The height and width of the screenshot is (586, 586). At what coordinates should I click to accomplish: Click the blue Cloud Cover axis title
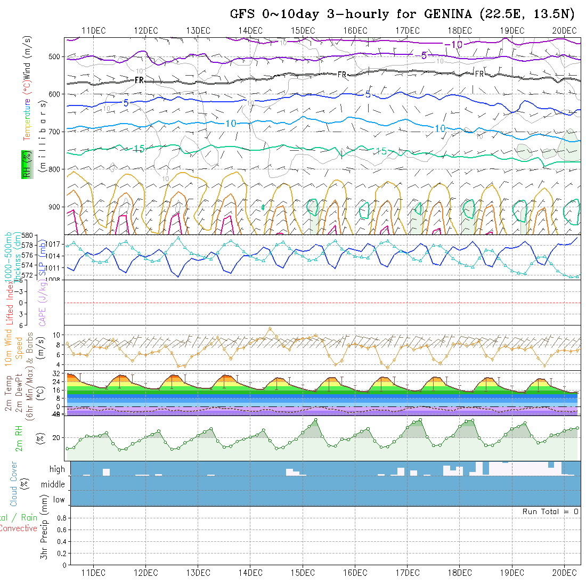(14, 484)
